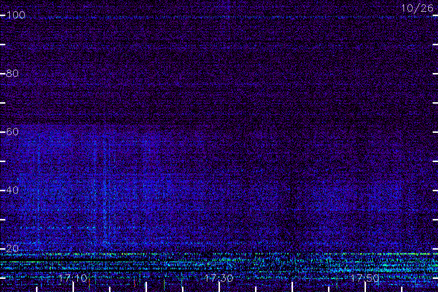The image size is (438, 292).
Task: Click the 80 frequency axis label
Action: 12,73
